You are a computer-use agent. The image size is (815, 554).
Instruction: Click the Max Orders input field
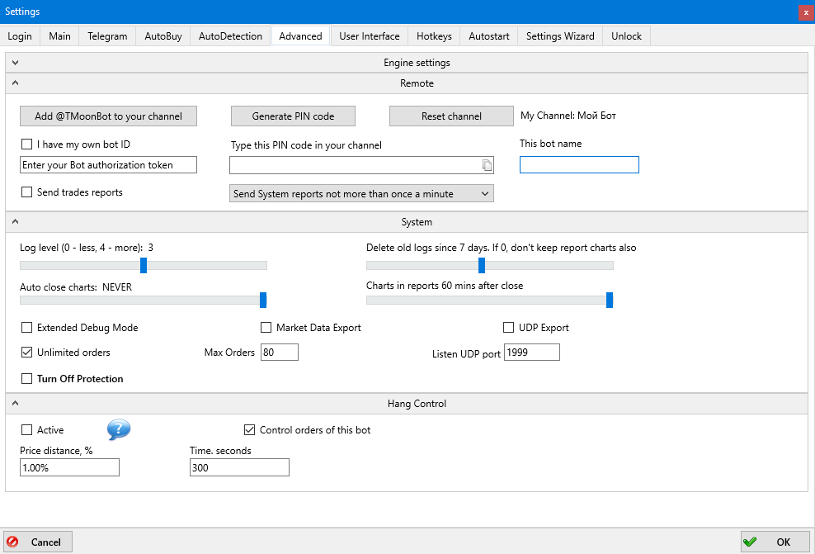[x=279, y=353]
